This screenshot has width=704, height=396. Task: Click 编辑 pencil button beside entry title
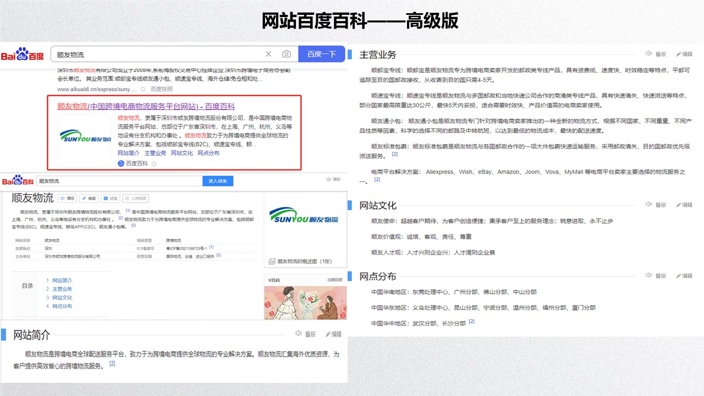pos(89,199)
